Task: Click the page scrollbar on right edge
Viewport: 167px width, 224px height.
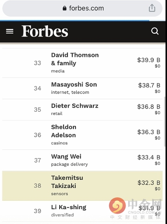Action: 165,121
